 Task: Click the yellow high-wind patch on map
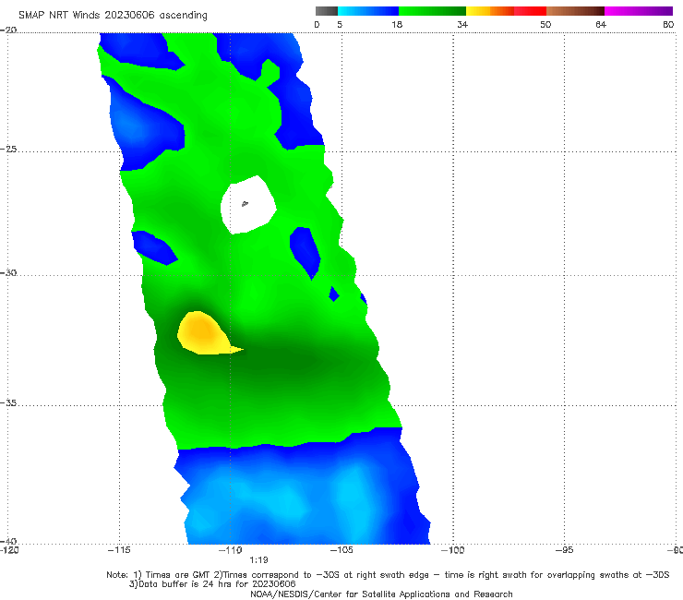[204, 333]
